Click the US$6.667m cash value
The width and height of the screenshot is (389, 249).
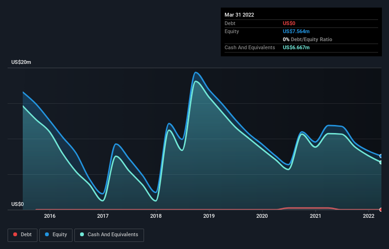pyautogui.click(x=296, y=47)
